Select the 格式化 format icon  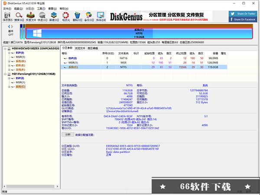66,15
